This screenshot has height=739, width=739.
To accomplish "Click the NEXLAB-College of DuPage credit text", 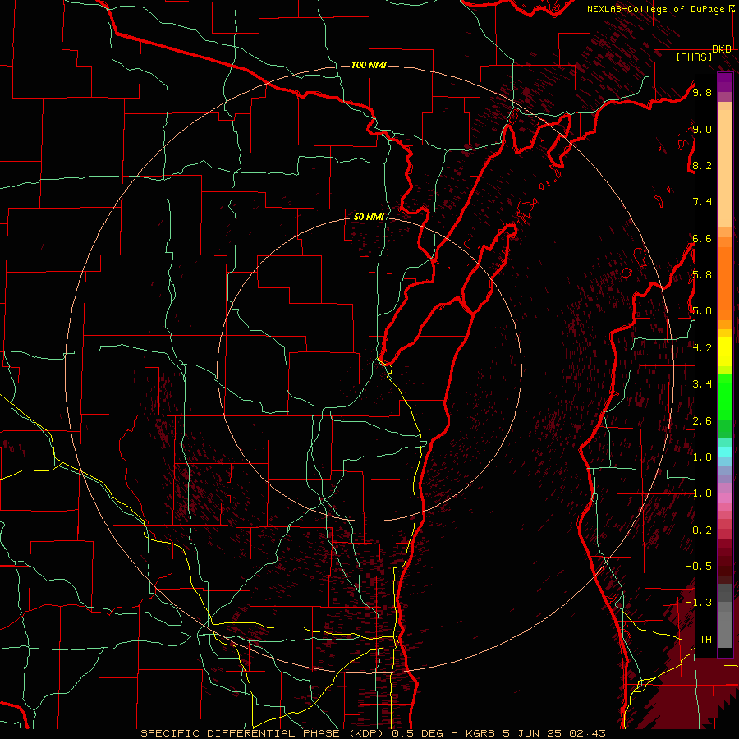I will point(657,9).
